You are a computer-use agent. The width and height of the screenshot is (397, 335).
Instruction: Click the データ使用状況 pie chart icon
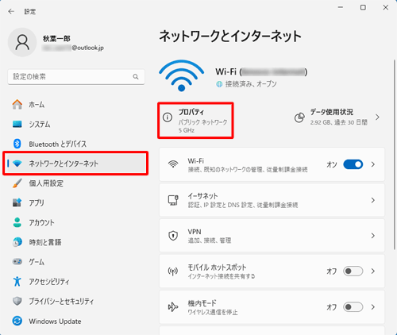click(x=299, y=117)
